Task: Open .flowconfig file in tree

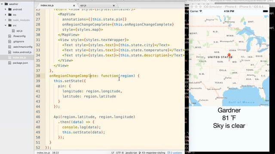Action: click(19, 36)
